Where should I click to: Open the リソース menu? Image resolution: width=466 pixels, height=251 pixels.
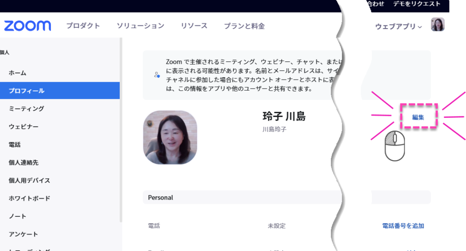pyautogui.click(x=194, y=26)
